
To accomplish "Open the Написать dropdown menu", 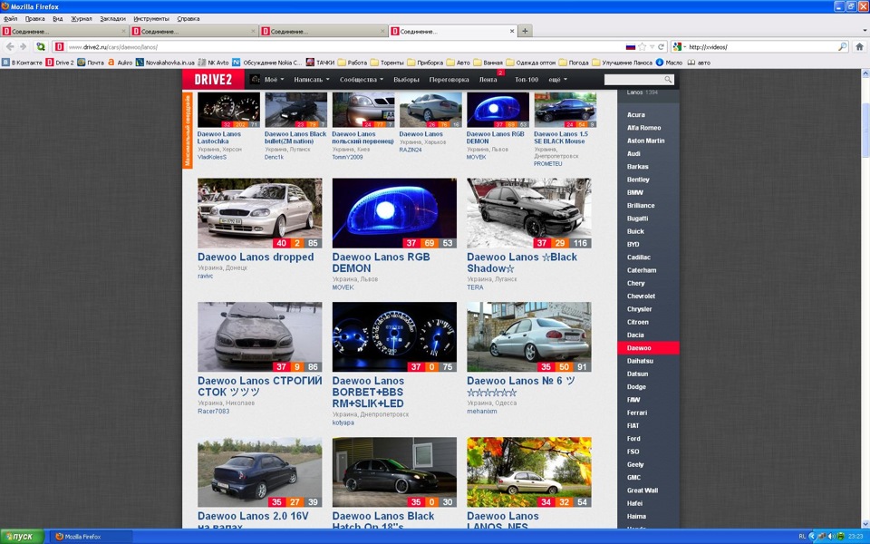I will point(311,80).
